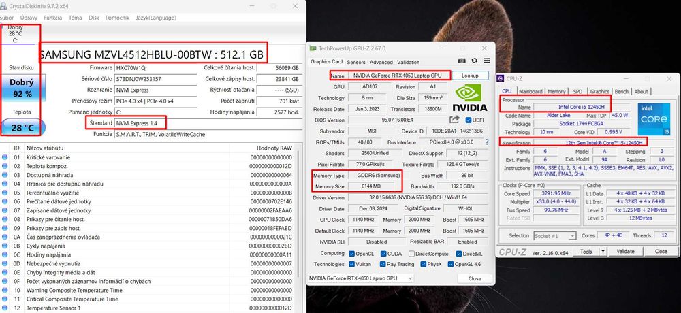This screenshot has height=313, width=681.
Task: Select the Graphics Card tab in GPU-Z
Action: tap(326, 62)
